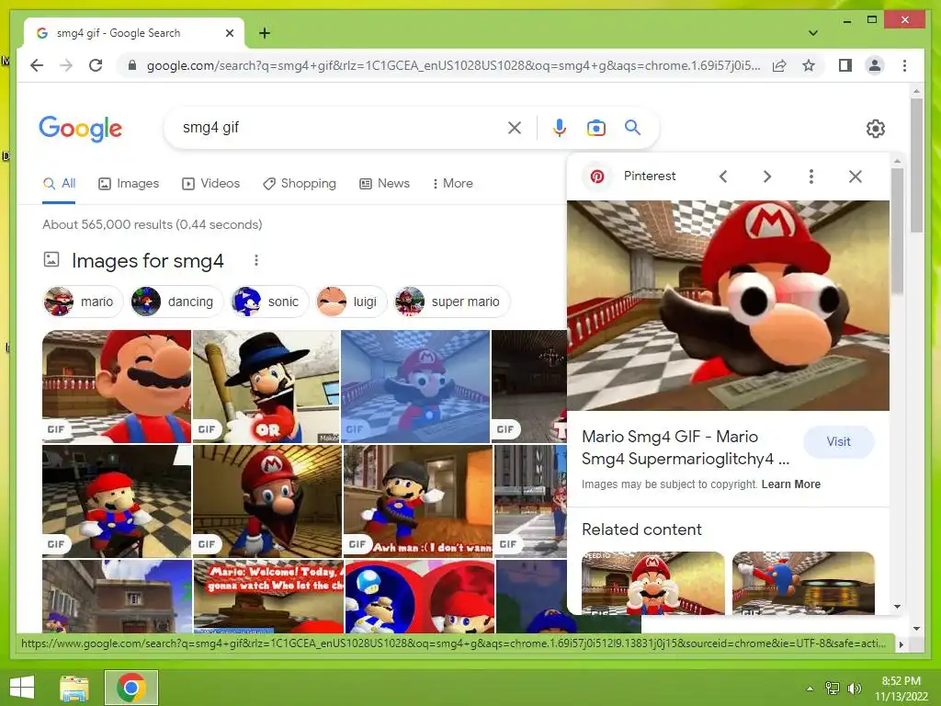The height and width of the screenshot is (706, 941).
Task: Open Learn More copyright link
Action: click(x=791, y=484)
